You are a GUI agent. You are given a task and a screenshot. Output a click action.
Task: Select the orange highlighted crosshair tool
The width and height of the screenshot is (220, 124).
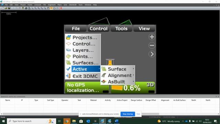coord(51,8)
